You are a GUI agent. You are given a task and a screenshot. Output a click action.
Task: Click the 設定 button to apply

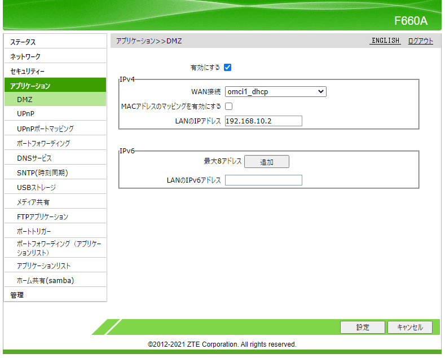click(x=363, y=328)
